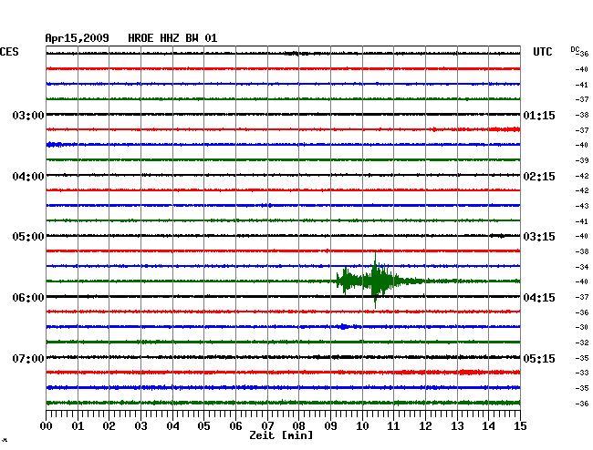Viewport: 593px width, 450px height.
Task: Click the small blue burst below the 06:00 trace
Action: [x=343, y=326]
